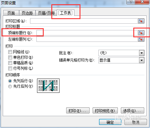Screen dimensions: 150x128
Task: Open the 页眉/页脚 tab
Action: (x=46, y=13)
